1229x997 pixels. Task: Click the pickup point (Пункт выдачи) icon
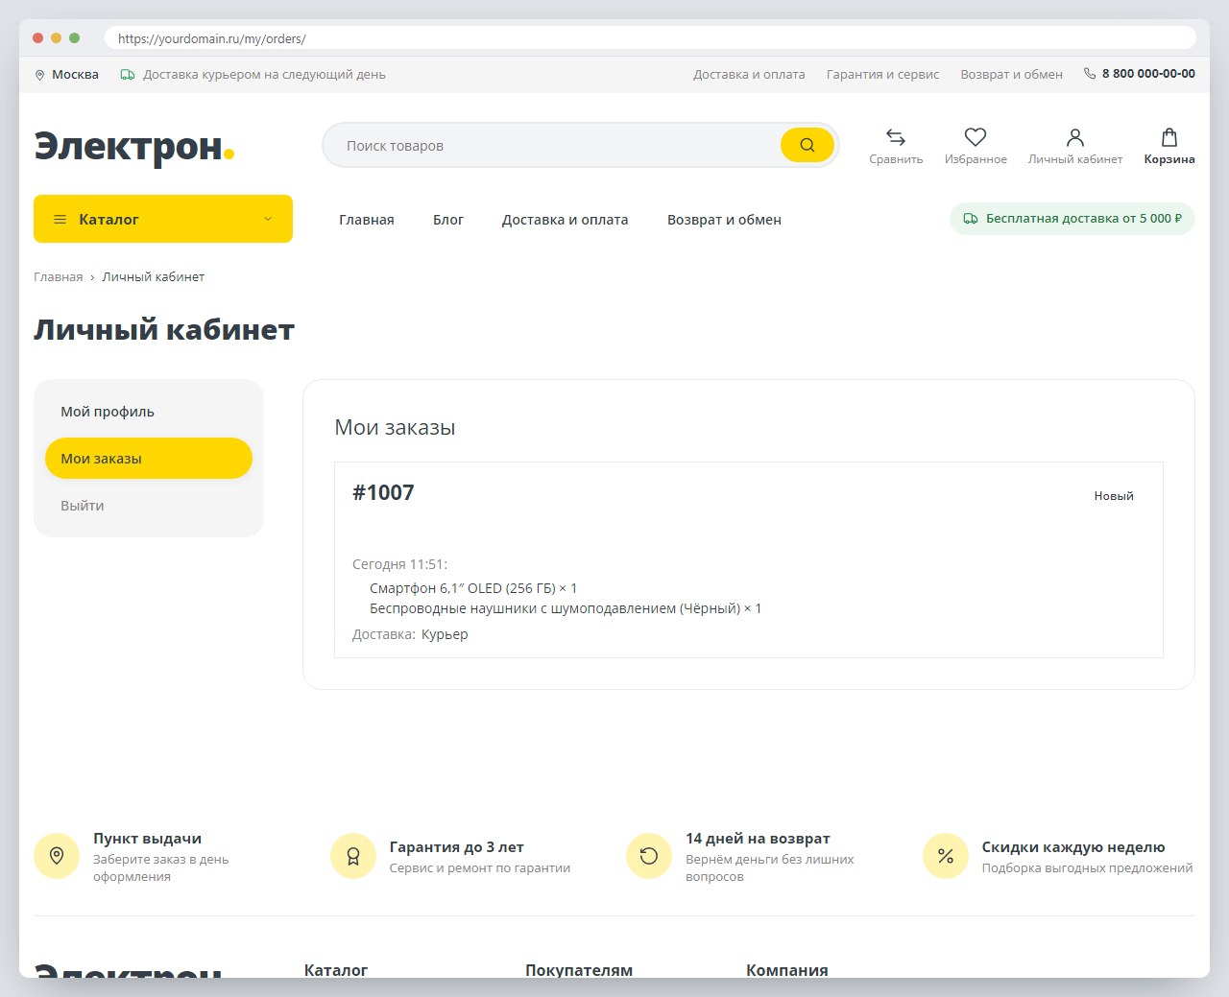click(57, 856)
